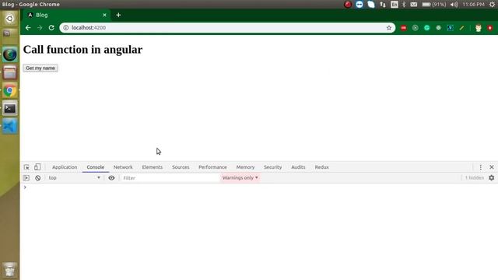Viewport: 498px width, 280px height.
Task: Click the grey circular extension icon
Action: click(415, 28)
